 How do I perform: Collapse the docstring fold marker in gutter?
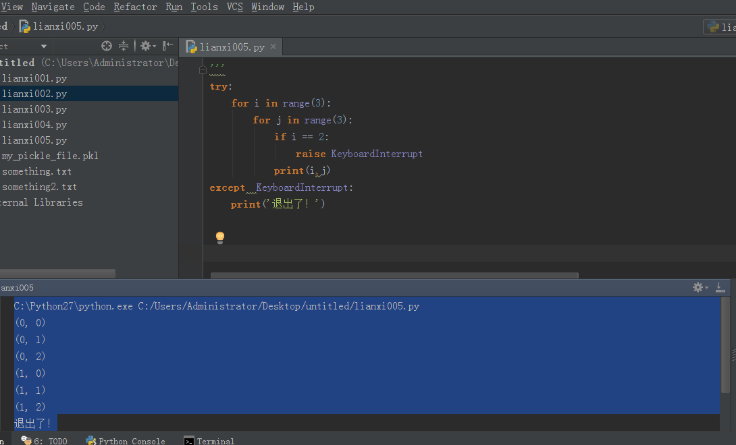(x=203, y=70)
